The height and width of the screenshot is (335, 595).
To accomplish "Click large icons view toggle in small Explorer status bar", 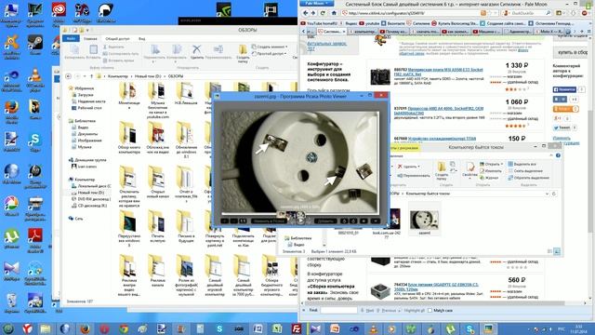I will (557, 251).
